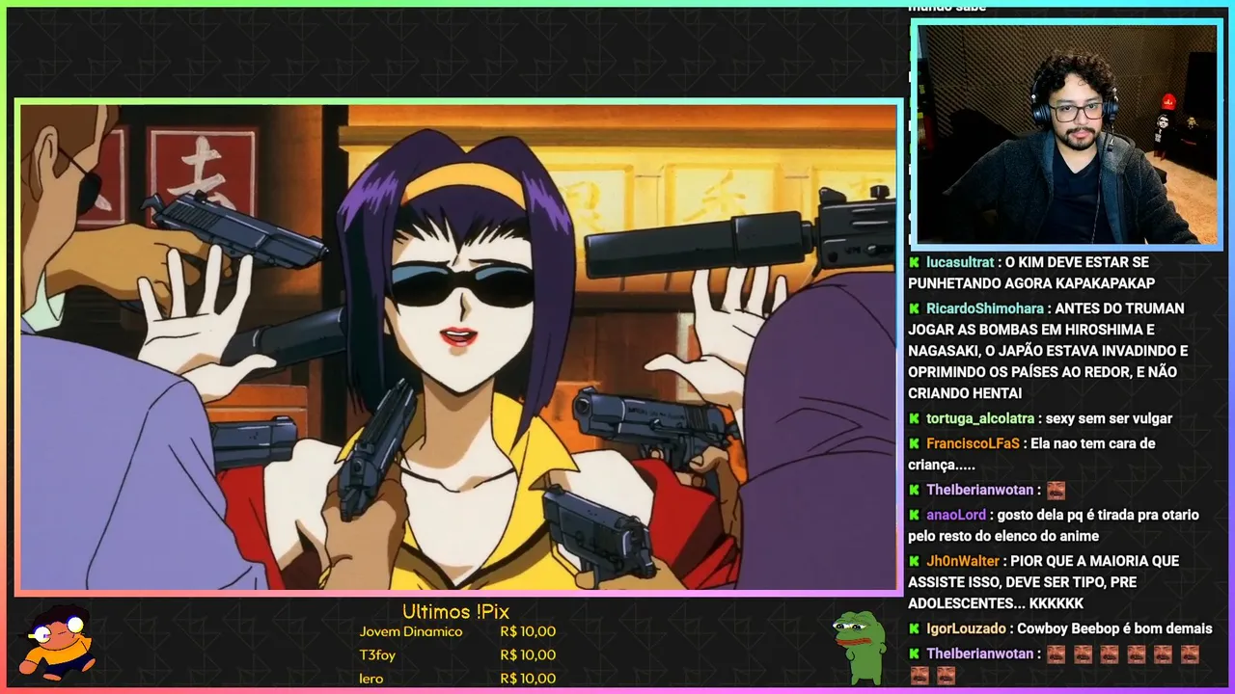Select the 'lero' Pix donor name
Image resolution: width=1235 pixels, height=694 pixels.
point(371,679)
